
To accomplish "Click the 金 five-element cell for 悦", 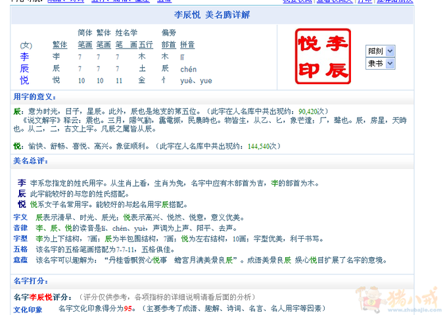I will click(x=142, y=80).
